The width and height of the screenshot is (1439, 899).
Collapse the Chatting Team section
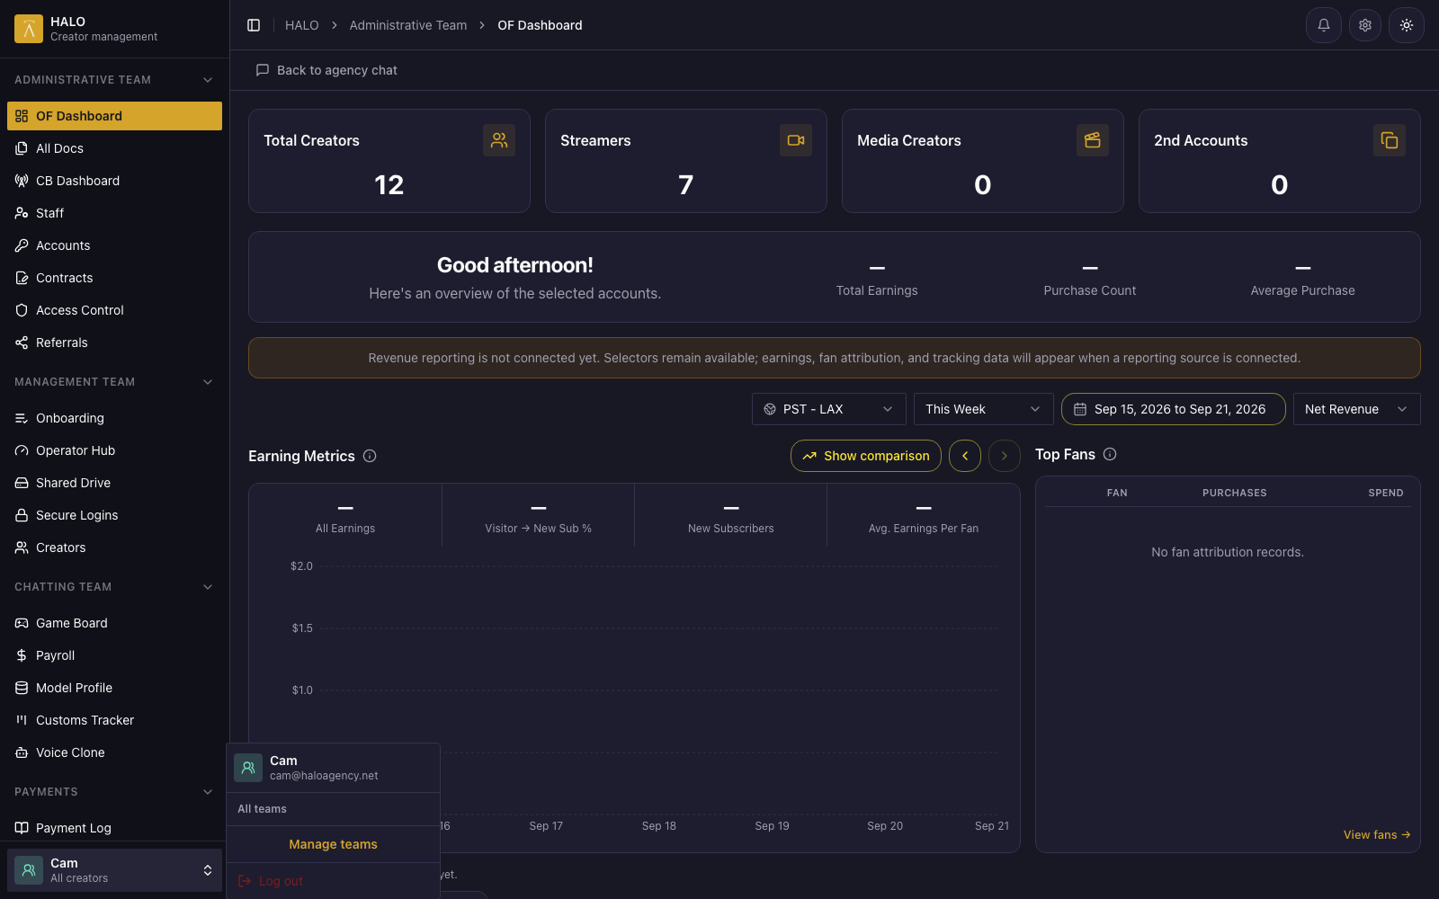(x=208, y=587)
